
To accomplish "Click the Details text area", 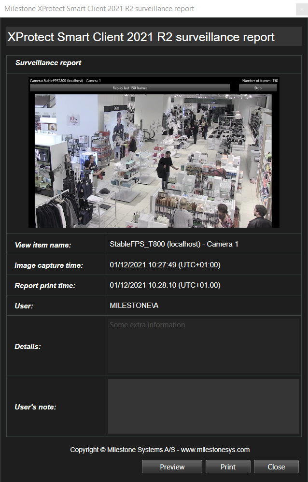I will pos(204,346).
